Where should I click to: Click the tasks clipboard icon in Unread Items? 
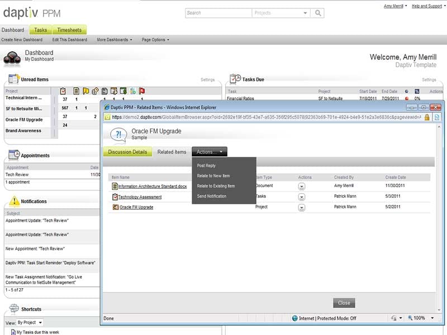63,90
